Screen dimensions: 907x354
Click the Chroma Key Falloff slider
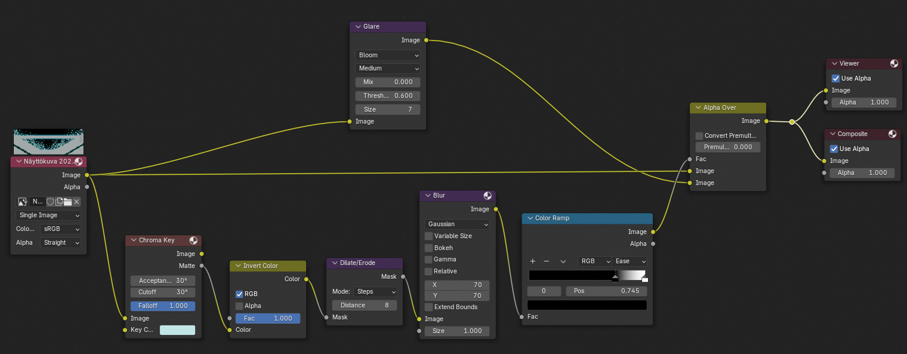click(x=163, y=306)
